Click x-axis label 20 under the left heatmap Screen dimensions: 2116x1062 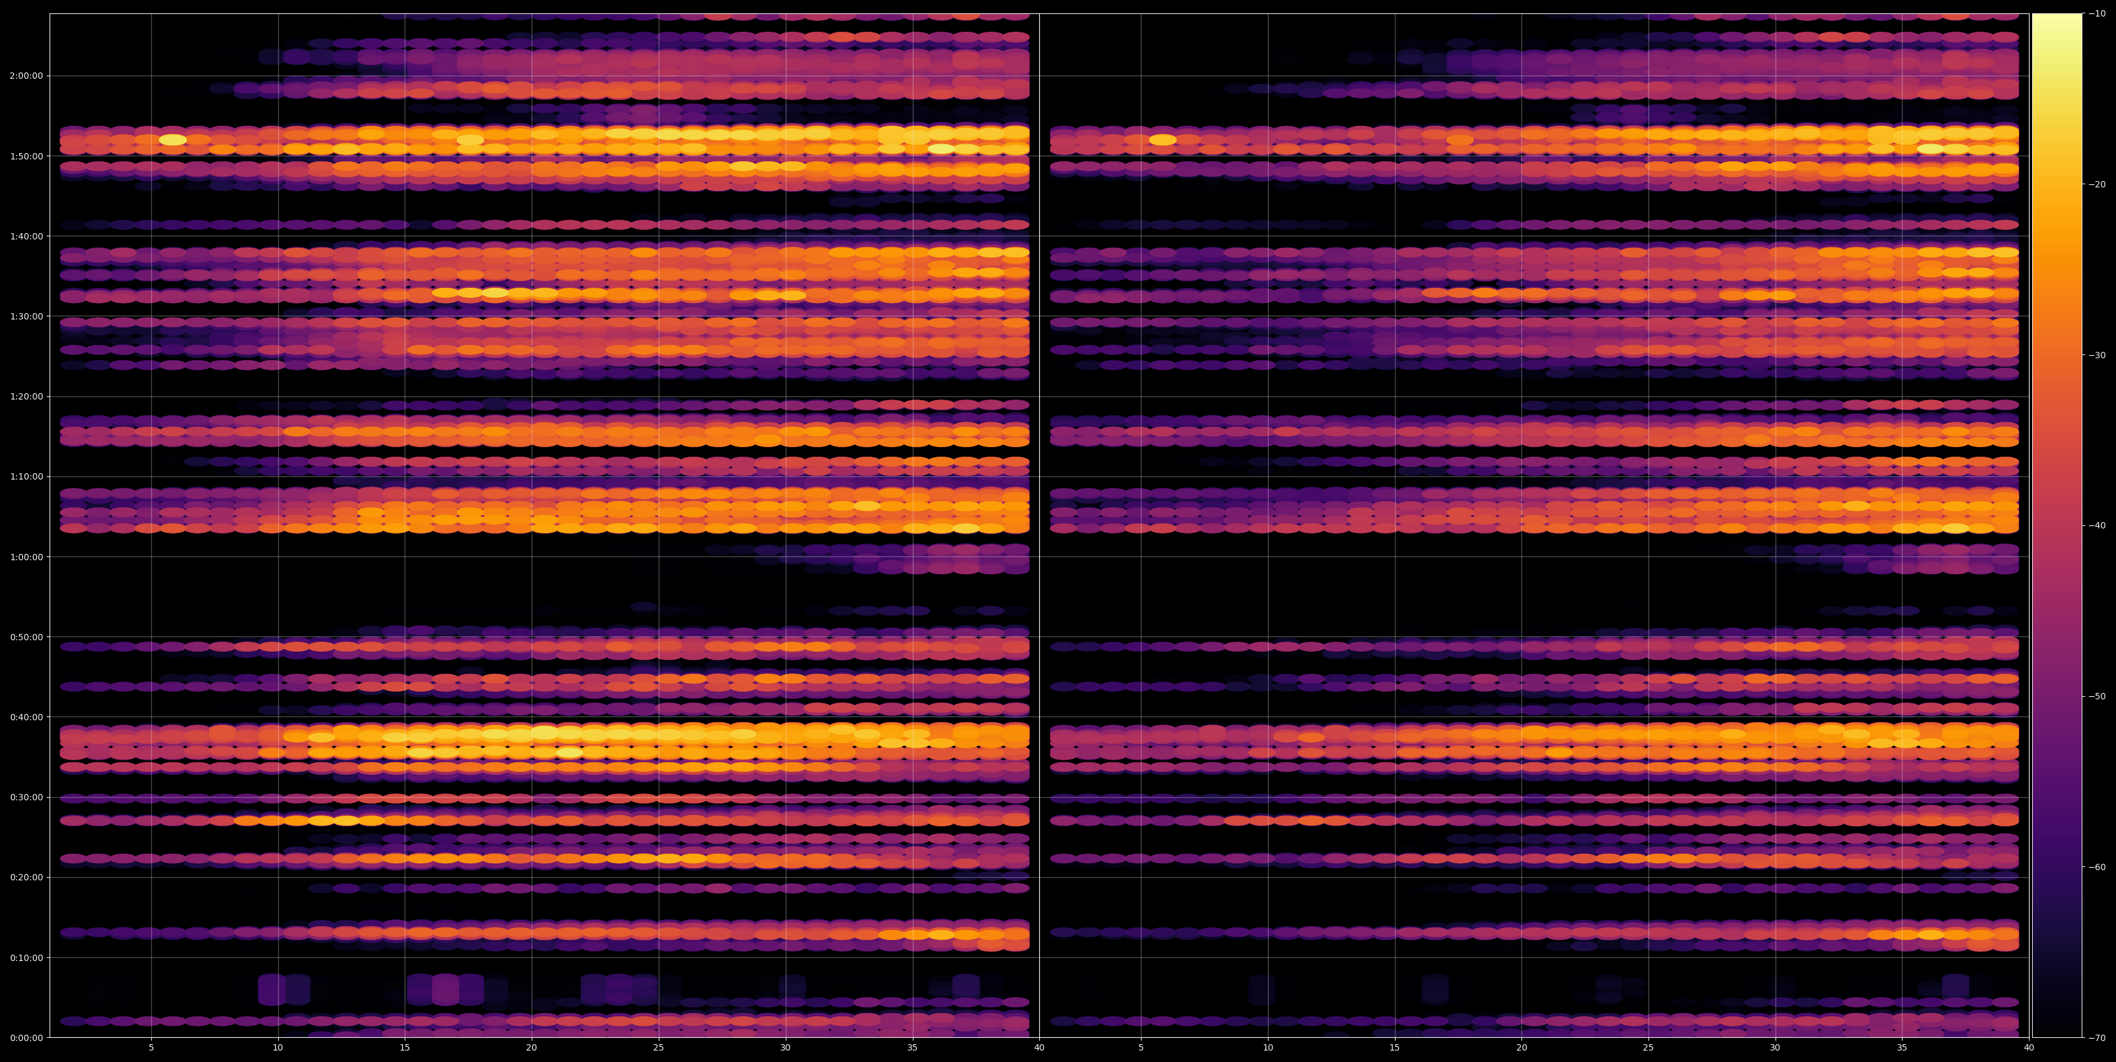(532, 1048)
